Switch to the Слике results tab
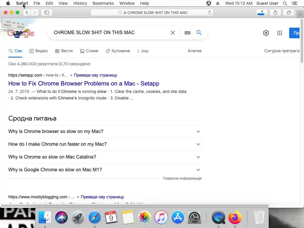This screenshot has width=304, height=228. pos(89,51)
